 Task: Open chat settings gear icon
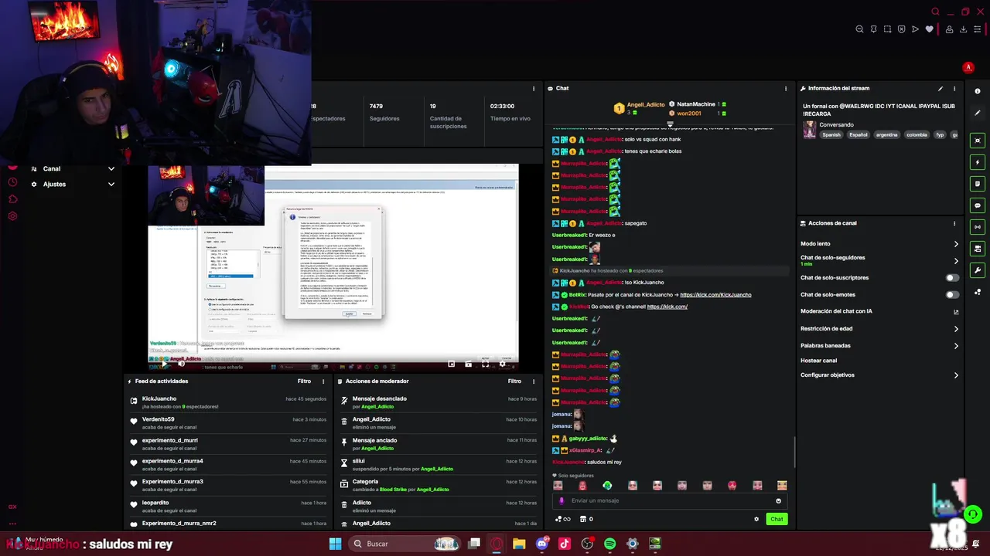756,519
